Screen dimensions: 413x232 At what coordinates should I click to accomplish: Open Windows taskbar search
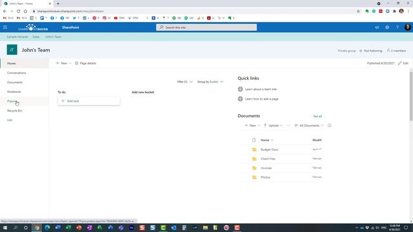pos(15,227)
